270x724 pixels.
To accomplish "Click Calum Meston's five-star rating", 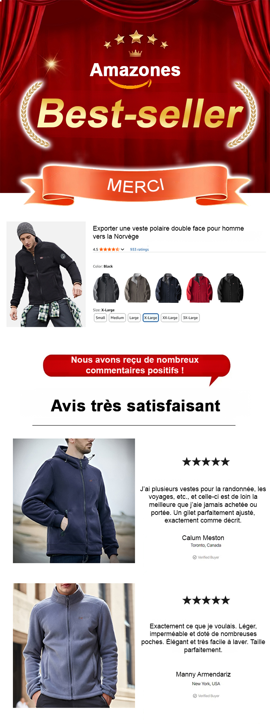I will coord(206,462).
